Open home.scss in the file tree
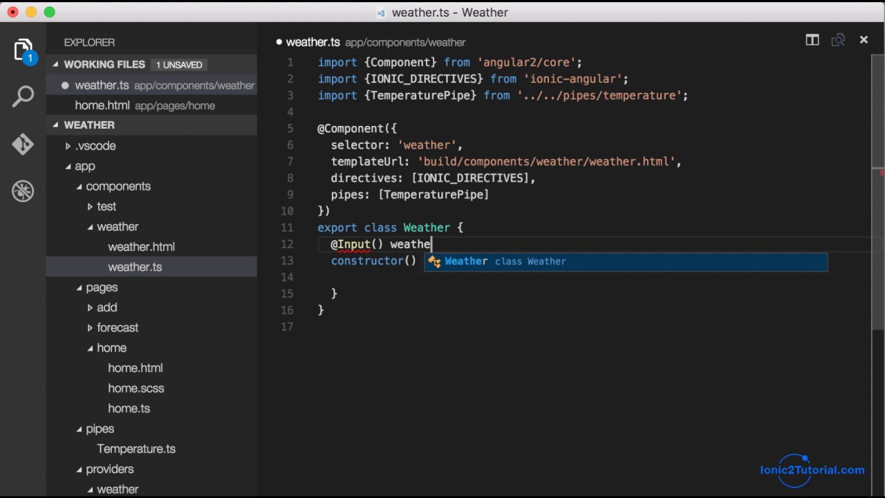 click(136, 388)
